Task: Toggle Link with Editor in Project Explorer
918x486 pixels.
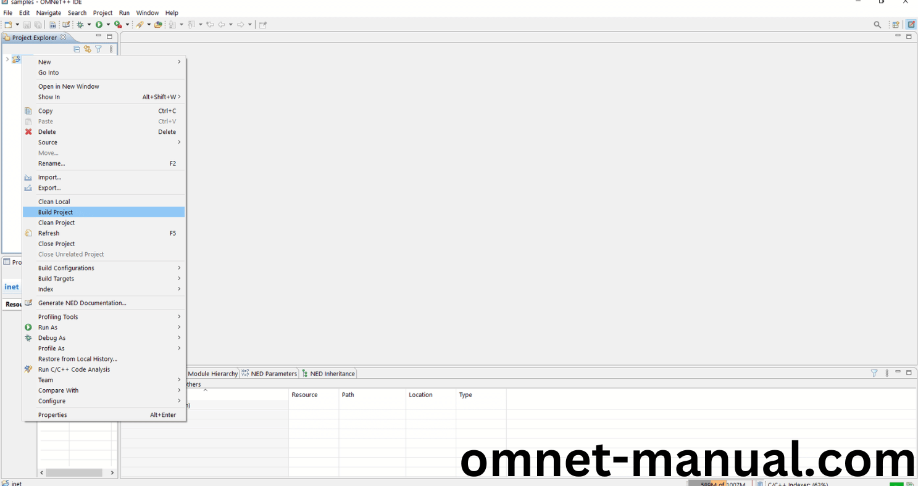Action: pos(88,49)
